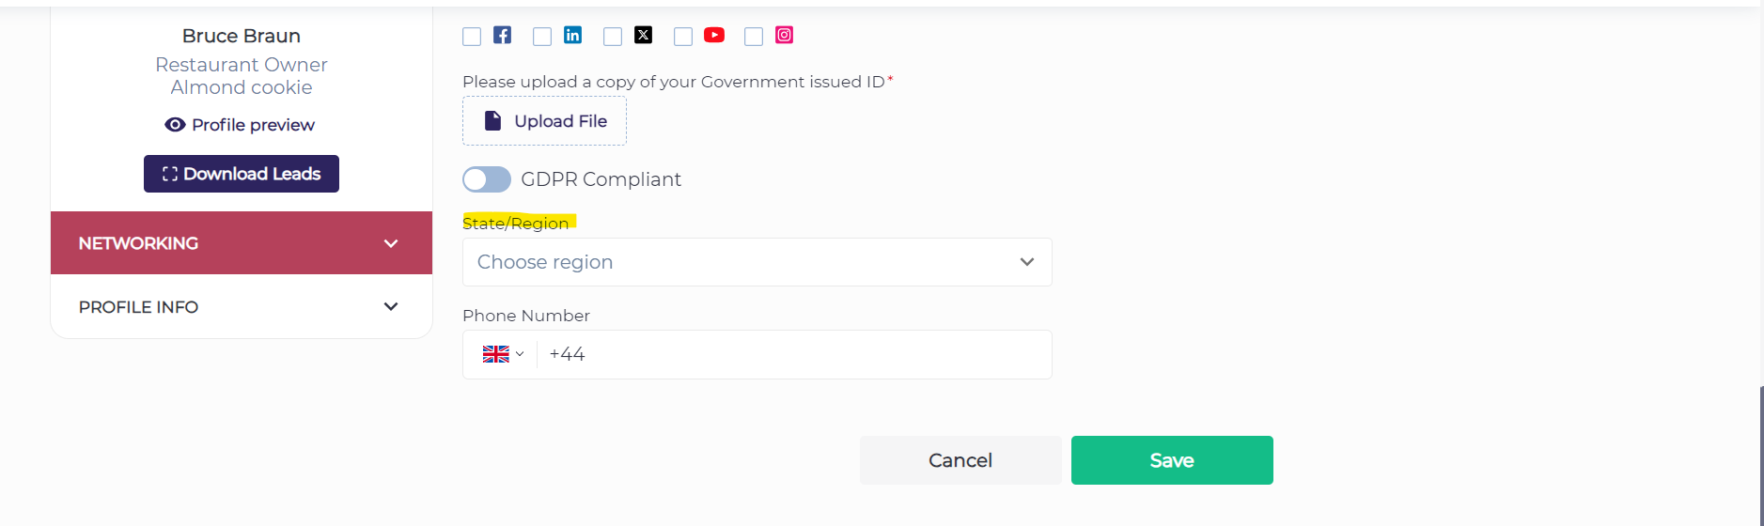Viewport: 1764px width, 526px height.
Task: Click the eye icon beside Profile preview
Action: [x=175, y=125]
